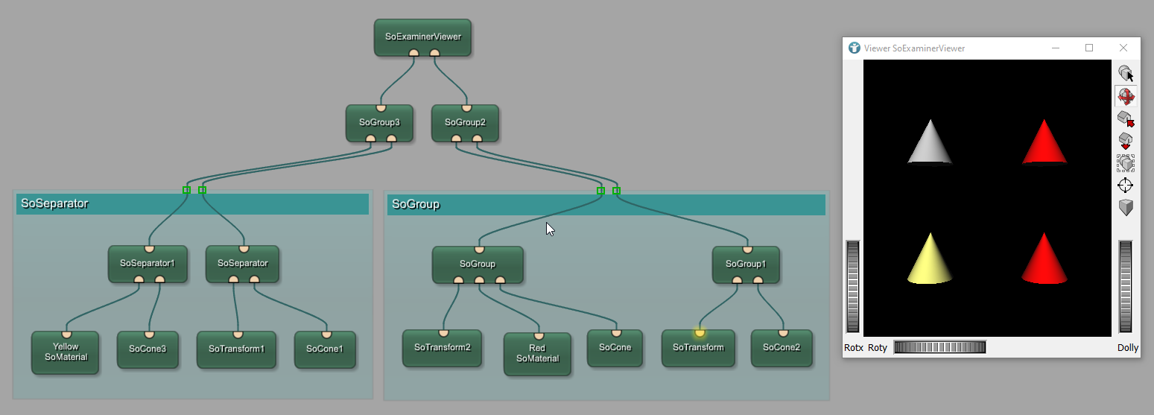The image size is (1154, 415).
Task: Click the Viewer window app icon
Action: (x=854, y=48)
